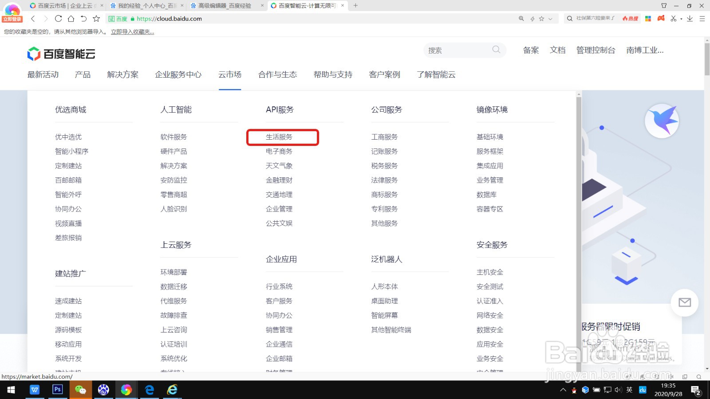Open the 热搜 hot search button

(x=630, y=19)
